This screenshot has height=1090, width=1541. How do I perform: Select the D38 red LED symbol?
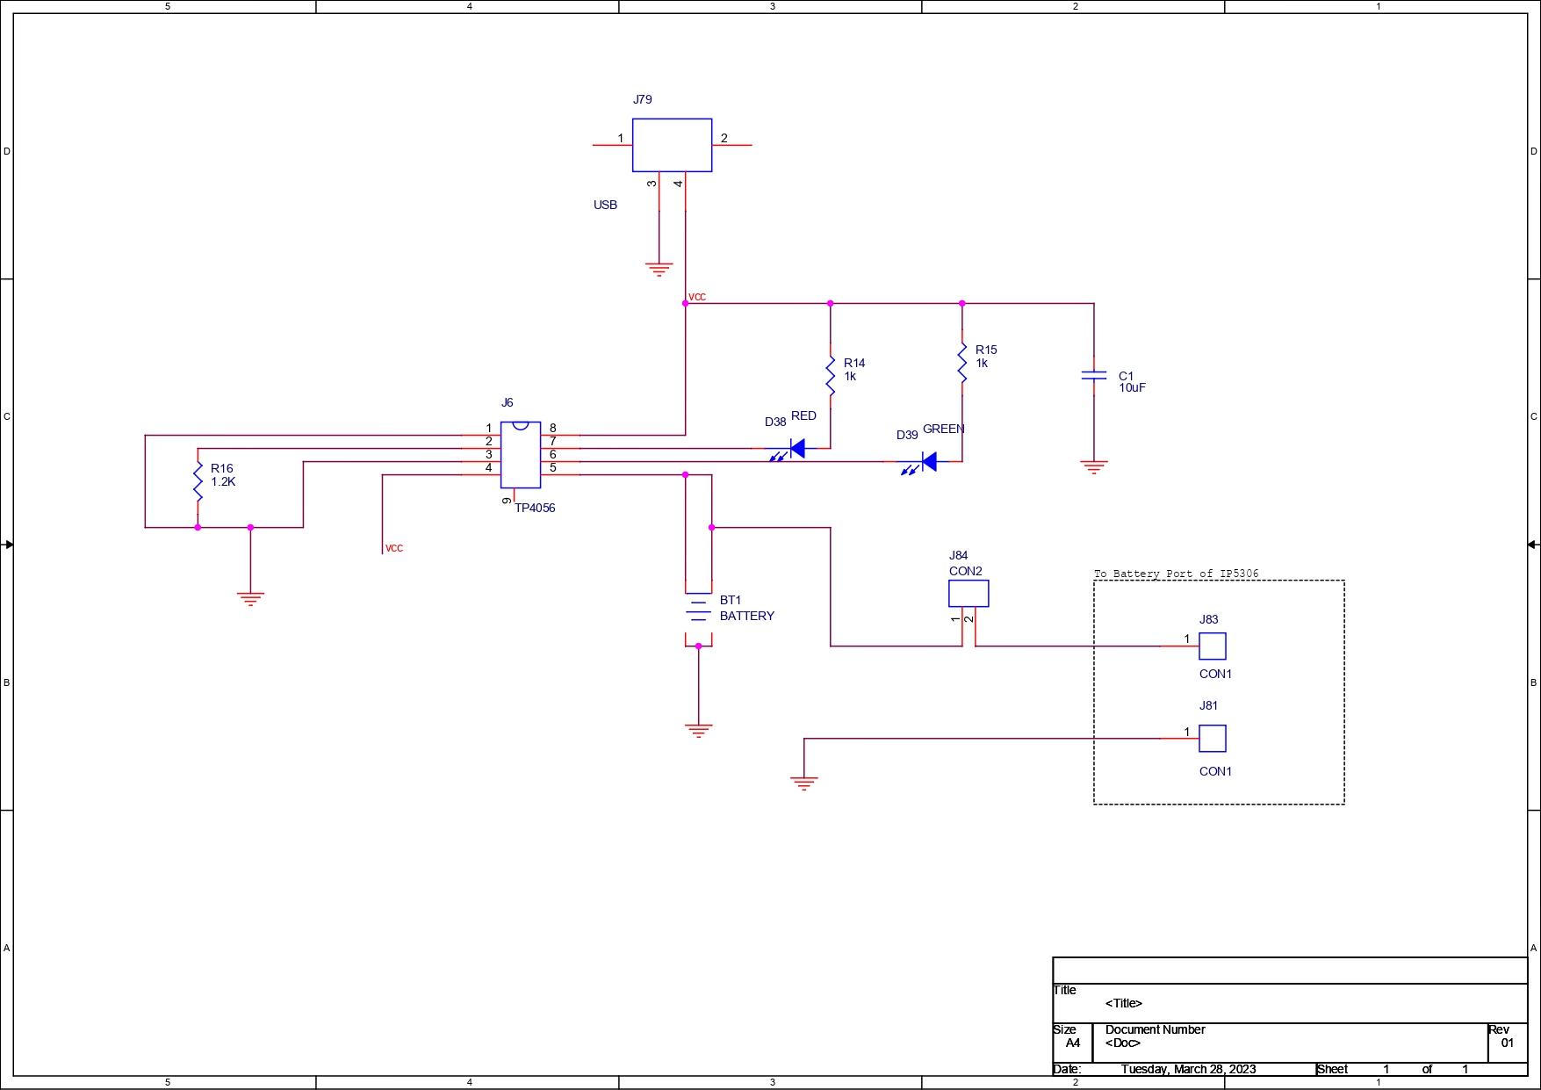(x=789, y=450)
